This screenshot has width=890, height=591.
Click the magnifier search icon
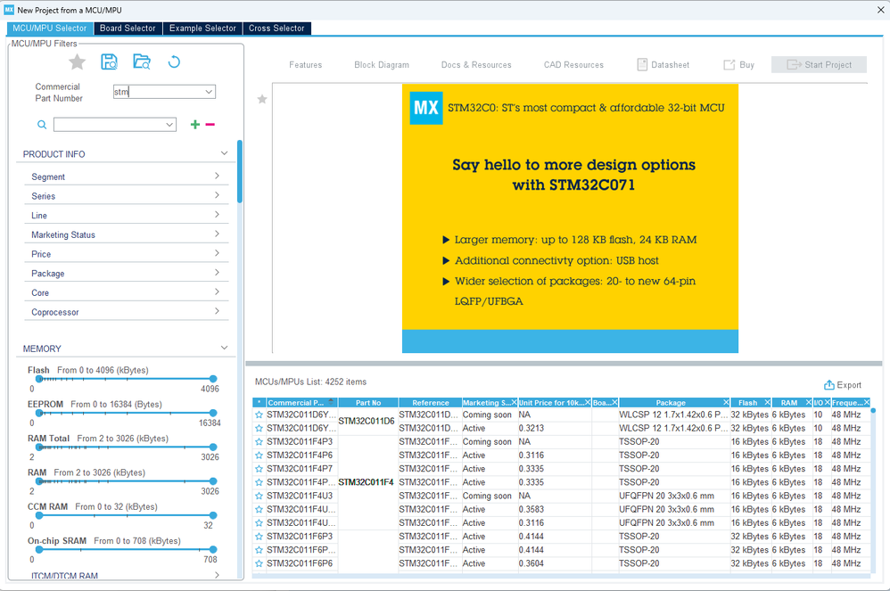click(42, 125)
